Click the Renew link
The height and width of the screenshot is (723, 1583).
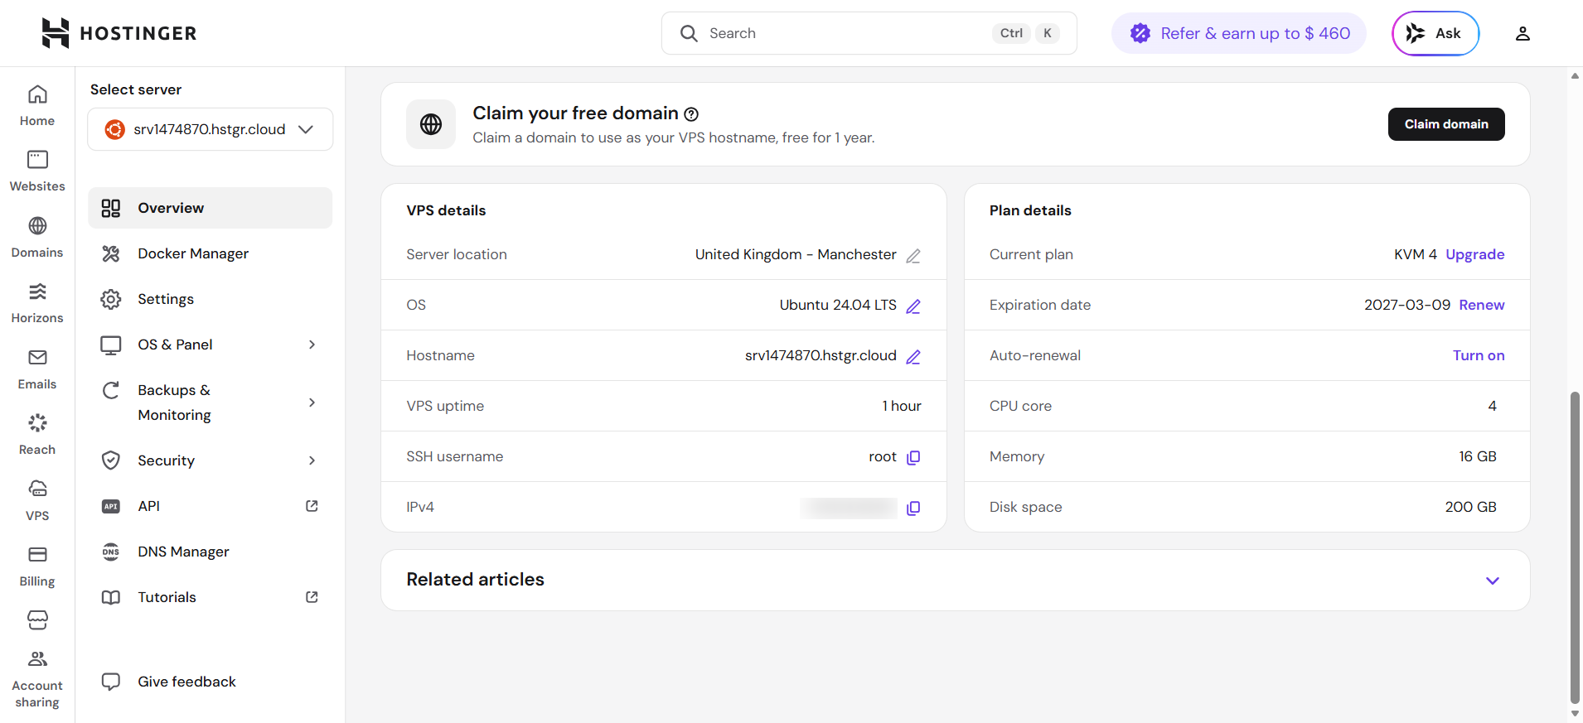click(1482, 305)
